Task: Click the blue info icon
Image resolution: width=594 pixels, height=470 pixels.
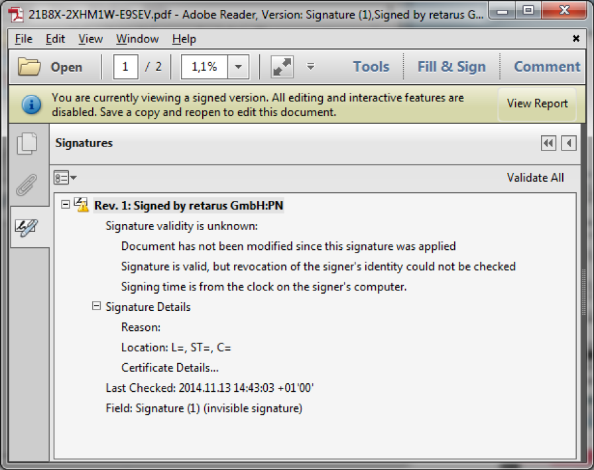Action: pos(31,104)
